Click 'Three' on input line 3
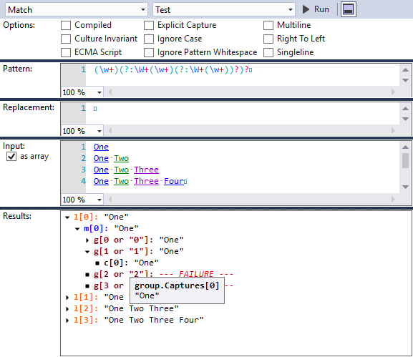This screenshot has height=357, width=413. pyautogui.click(x=146, y=170)
